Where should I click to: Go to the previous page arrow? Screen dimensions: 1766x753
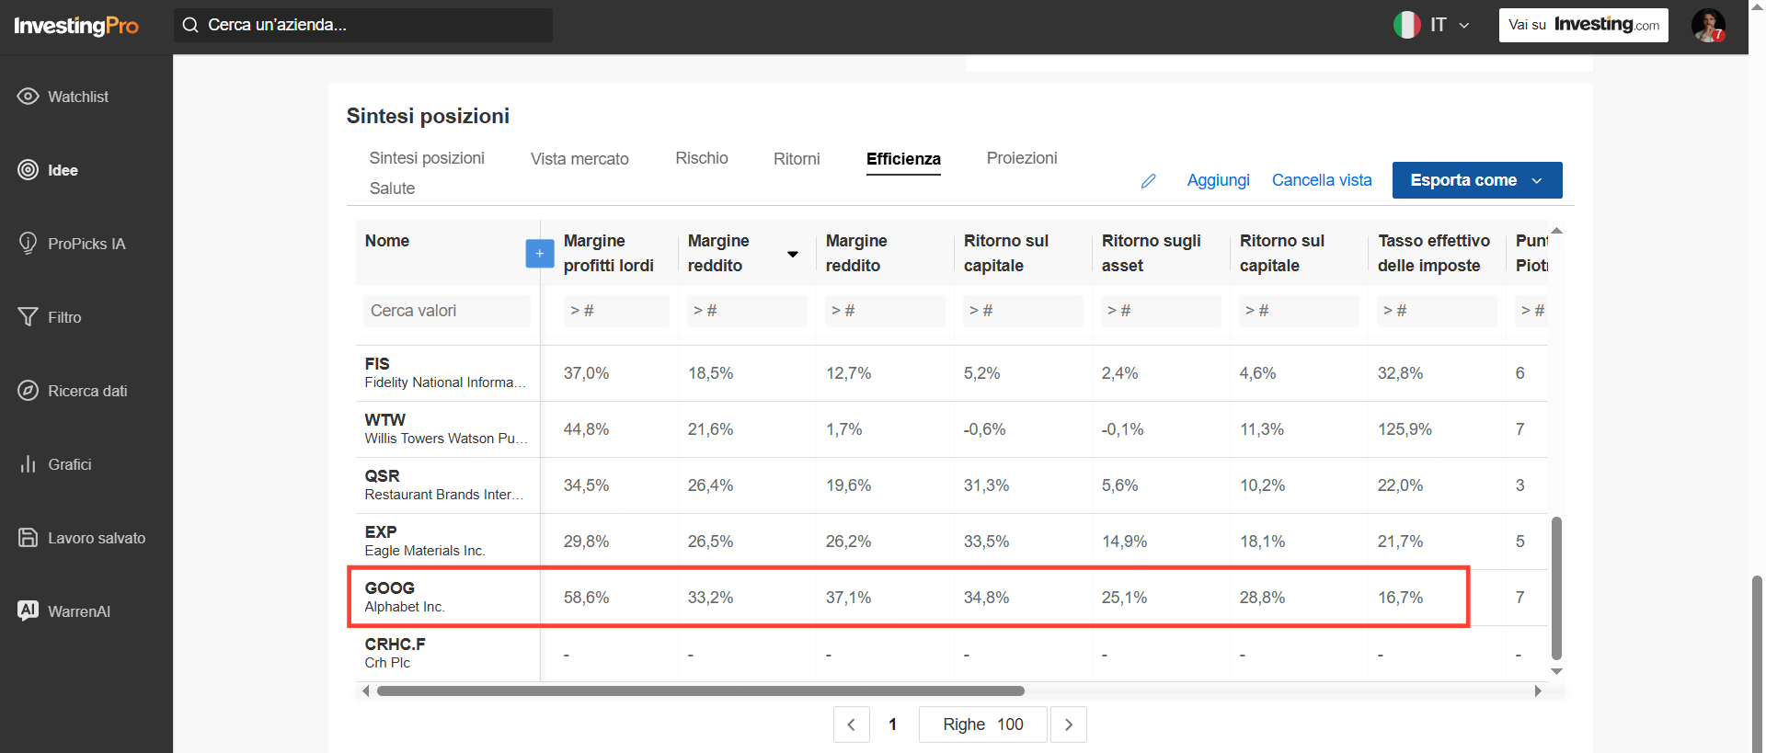852,724
